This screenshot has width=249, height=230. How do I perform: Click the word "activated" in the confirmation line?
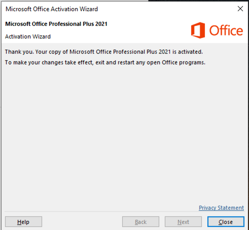[190, 52]
